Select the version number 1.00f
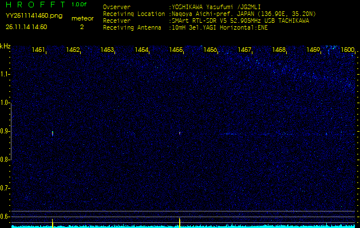Viewport: 360px width, 228px height. point(80,5)
